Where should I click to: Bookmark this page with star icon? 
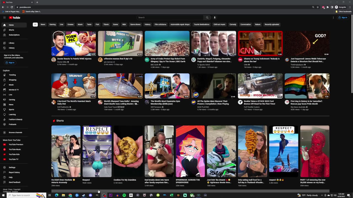point(318,7)
